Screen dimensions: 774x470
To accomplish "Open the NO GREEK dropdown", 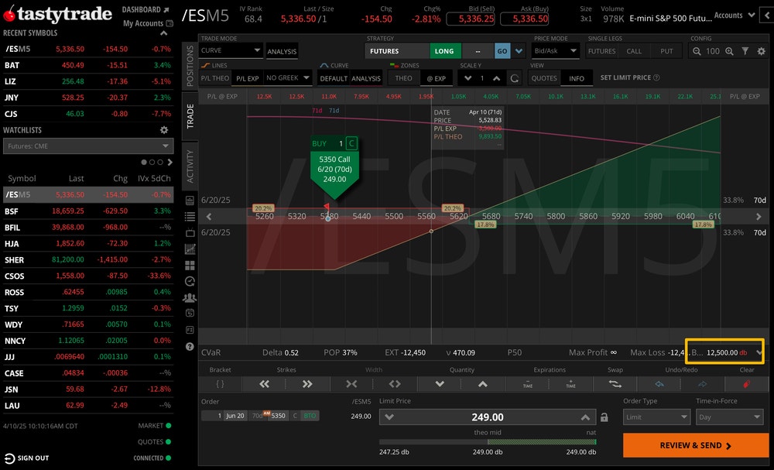I will (287, 78).
